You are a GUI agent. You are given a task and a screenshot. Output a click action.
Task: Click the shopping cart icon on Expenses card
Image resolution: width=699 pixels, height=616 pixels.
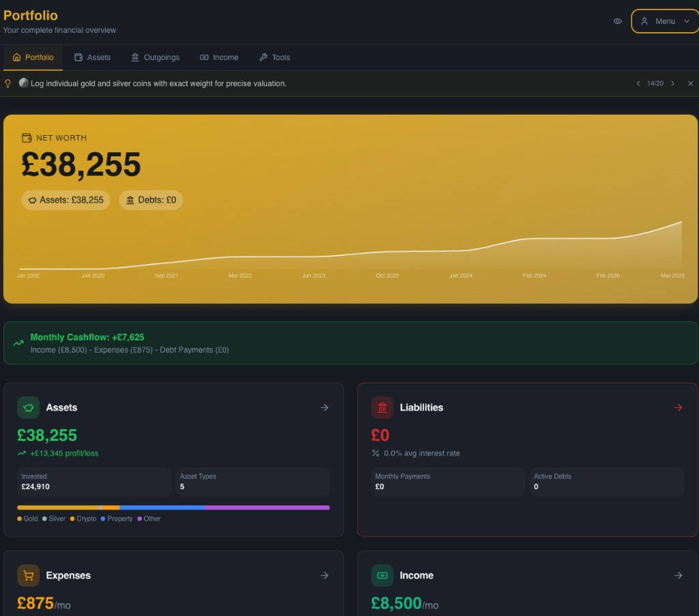point(28,575)
